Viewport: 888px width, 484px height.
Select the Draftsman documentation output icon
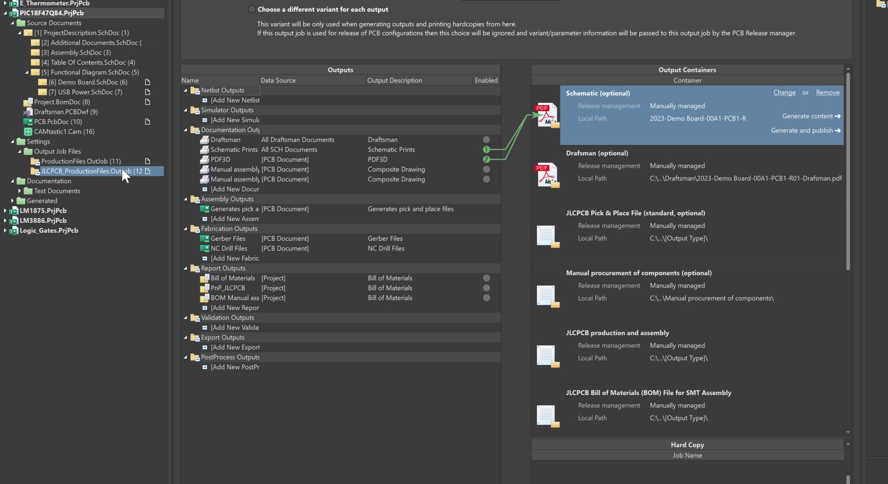pos(205,140)
